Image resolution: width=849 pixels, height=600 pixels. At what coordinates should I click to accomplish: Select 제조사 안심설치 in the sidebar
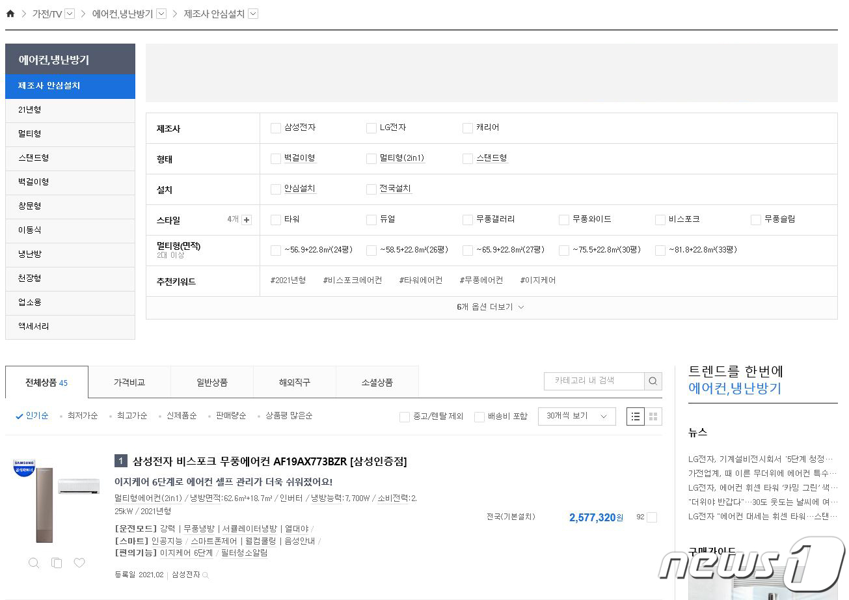point(70,86)
